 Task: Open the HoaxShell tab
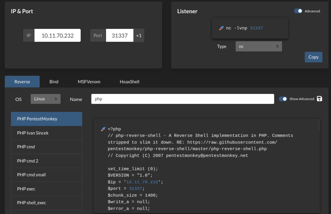(129, 82)
